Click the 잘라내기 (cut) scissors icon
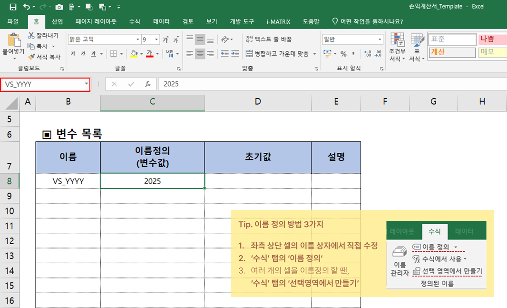Image resolution: width=507 pixels, height=308 pixels. (x=31, y=35)
